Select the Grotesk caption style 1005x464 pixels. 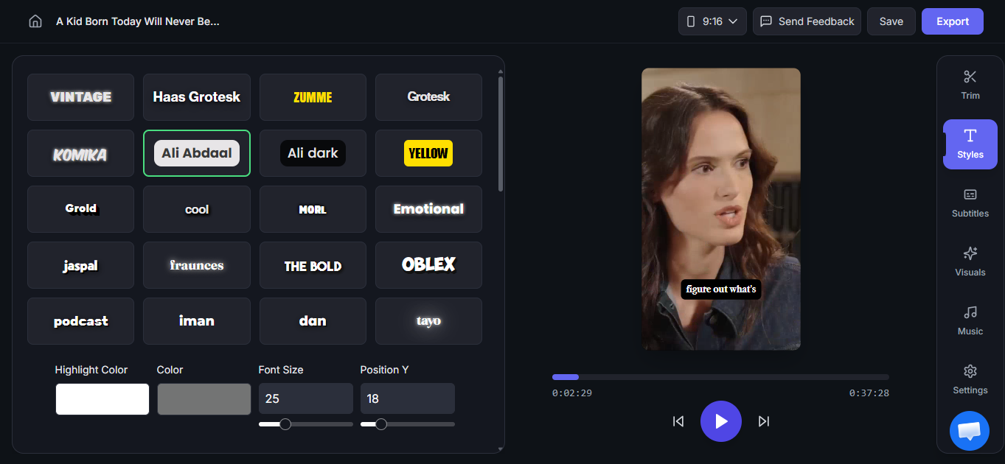point(428,97)
